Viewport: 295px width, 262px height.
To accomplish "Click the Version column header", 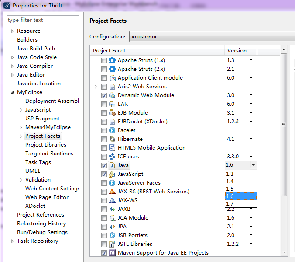I will click(240, 51).
